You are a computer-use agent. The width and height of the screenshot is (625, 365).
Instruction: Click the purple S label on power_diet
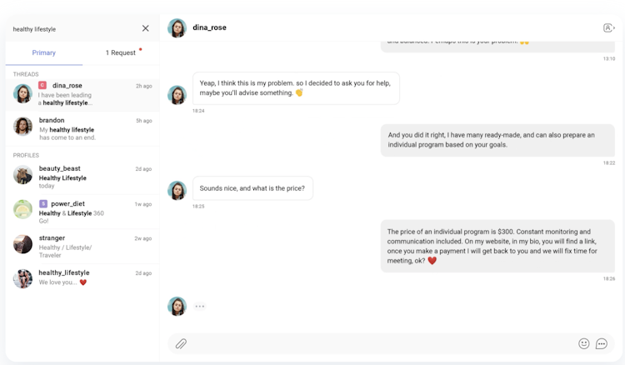43,203
